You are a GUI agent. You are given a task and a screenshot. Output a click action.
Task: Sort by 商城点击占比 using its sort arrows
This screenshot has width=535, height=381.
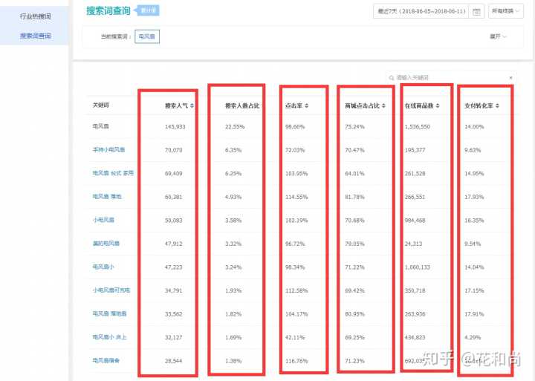[383, 105]
